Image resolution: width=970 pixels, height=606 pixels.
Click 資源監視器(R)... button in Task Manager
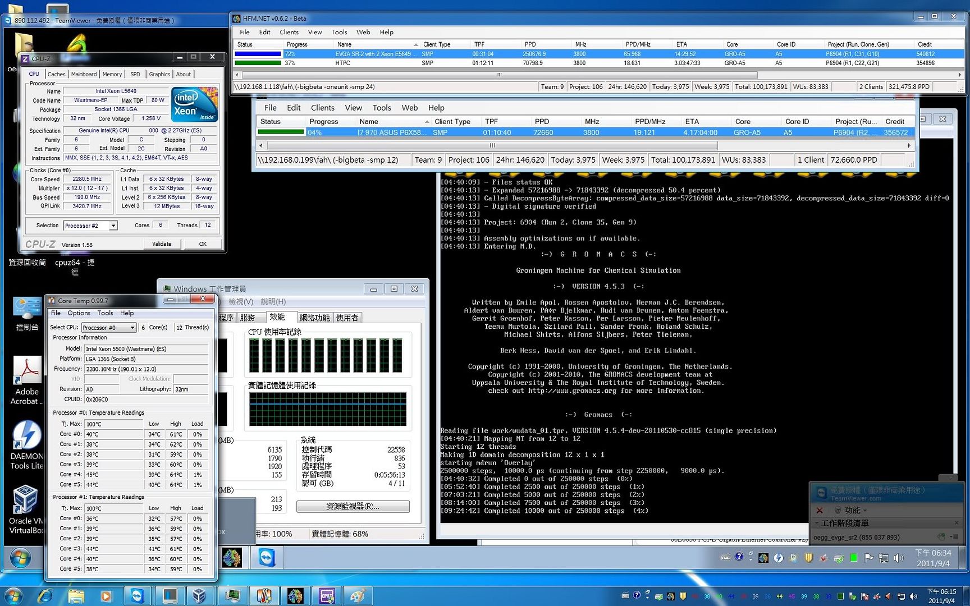[353, 506]
